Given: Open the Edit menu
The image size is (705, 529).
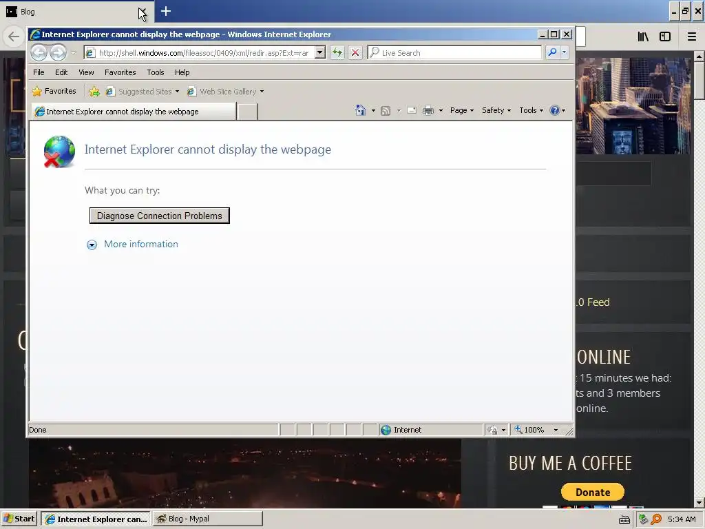Looking at the screenshot, I should coord(61,72).
